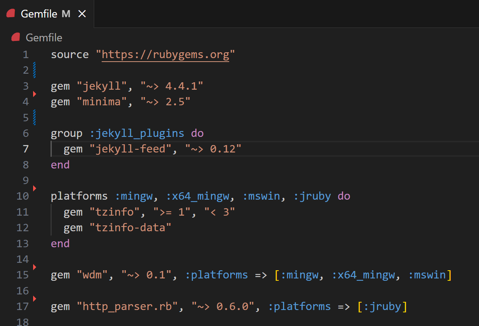
Task: Click the "http_parser.rb" gem name
Action: point(127,307)
